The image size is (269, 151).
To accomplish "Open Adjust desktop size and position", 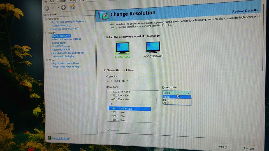I will click(68, 53).
